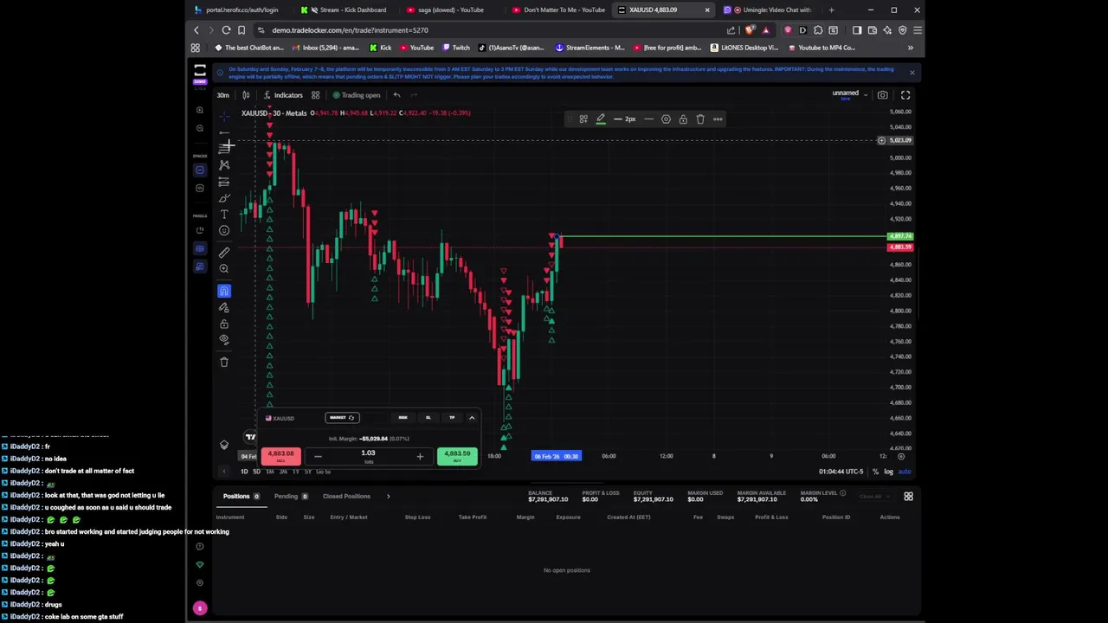Toggle lock all drawing tools
The image size is (1108, 623).
pyautogui.click(x=224, y=324)
